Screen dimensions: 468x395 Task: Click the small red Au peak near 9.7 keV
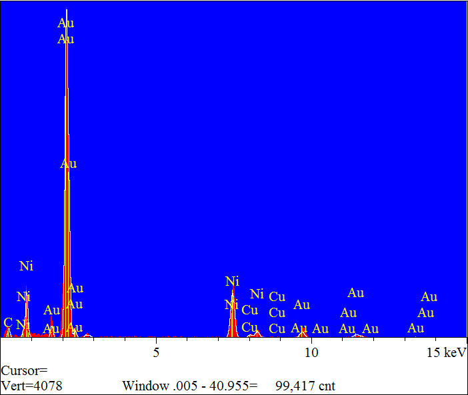point(303,332)
